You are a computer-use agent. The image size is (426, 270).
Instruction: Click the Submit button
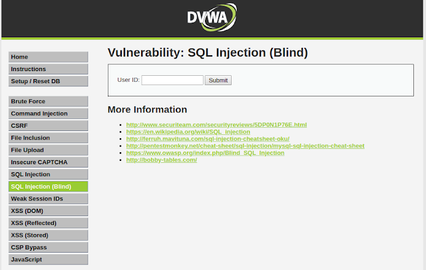pos(218,80)
